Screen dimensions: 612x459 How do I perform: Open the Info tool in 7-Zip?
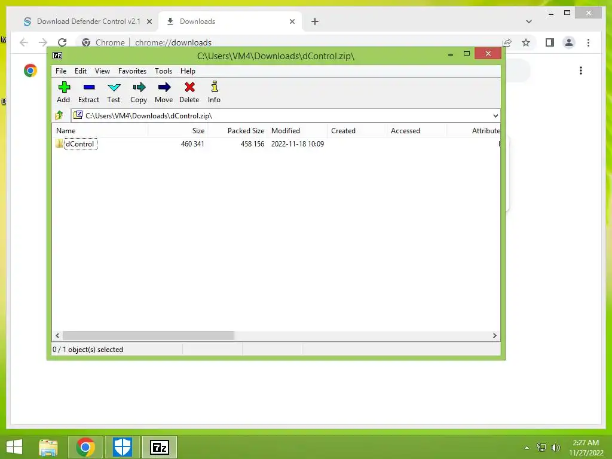tap(214, 92)
